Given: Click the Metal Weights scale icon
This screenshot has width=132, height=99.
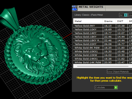Looking at the screenshot, I should pos(75,8).
